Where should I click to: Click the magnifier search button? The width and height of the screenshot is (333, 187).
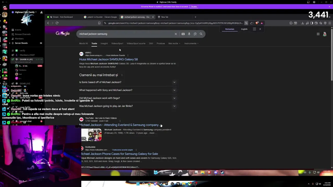tap(201, 34)
